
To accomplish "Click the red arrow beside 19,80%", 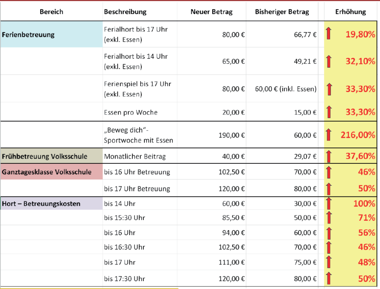I will click(x=328, y=34).
